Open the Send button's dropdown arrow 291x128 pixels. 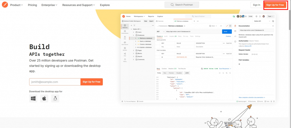tap(230, 31)
